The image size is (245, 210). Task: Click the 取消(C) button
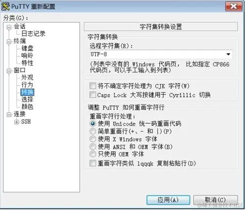(x=216, y=200)
